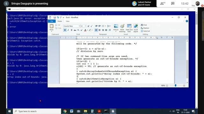
Task: Insert Date and time
Action: [129, 28]
